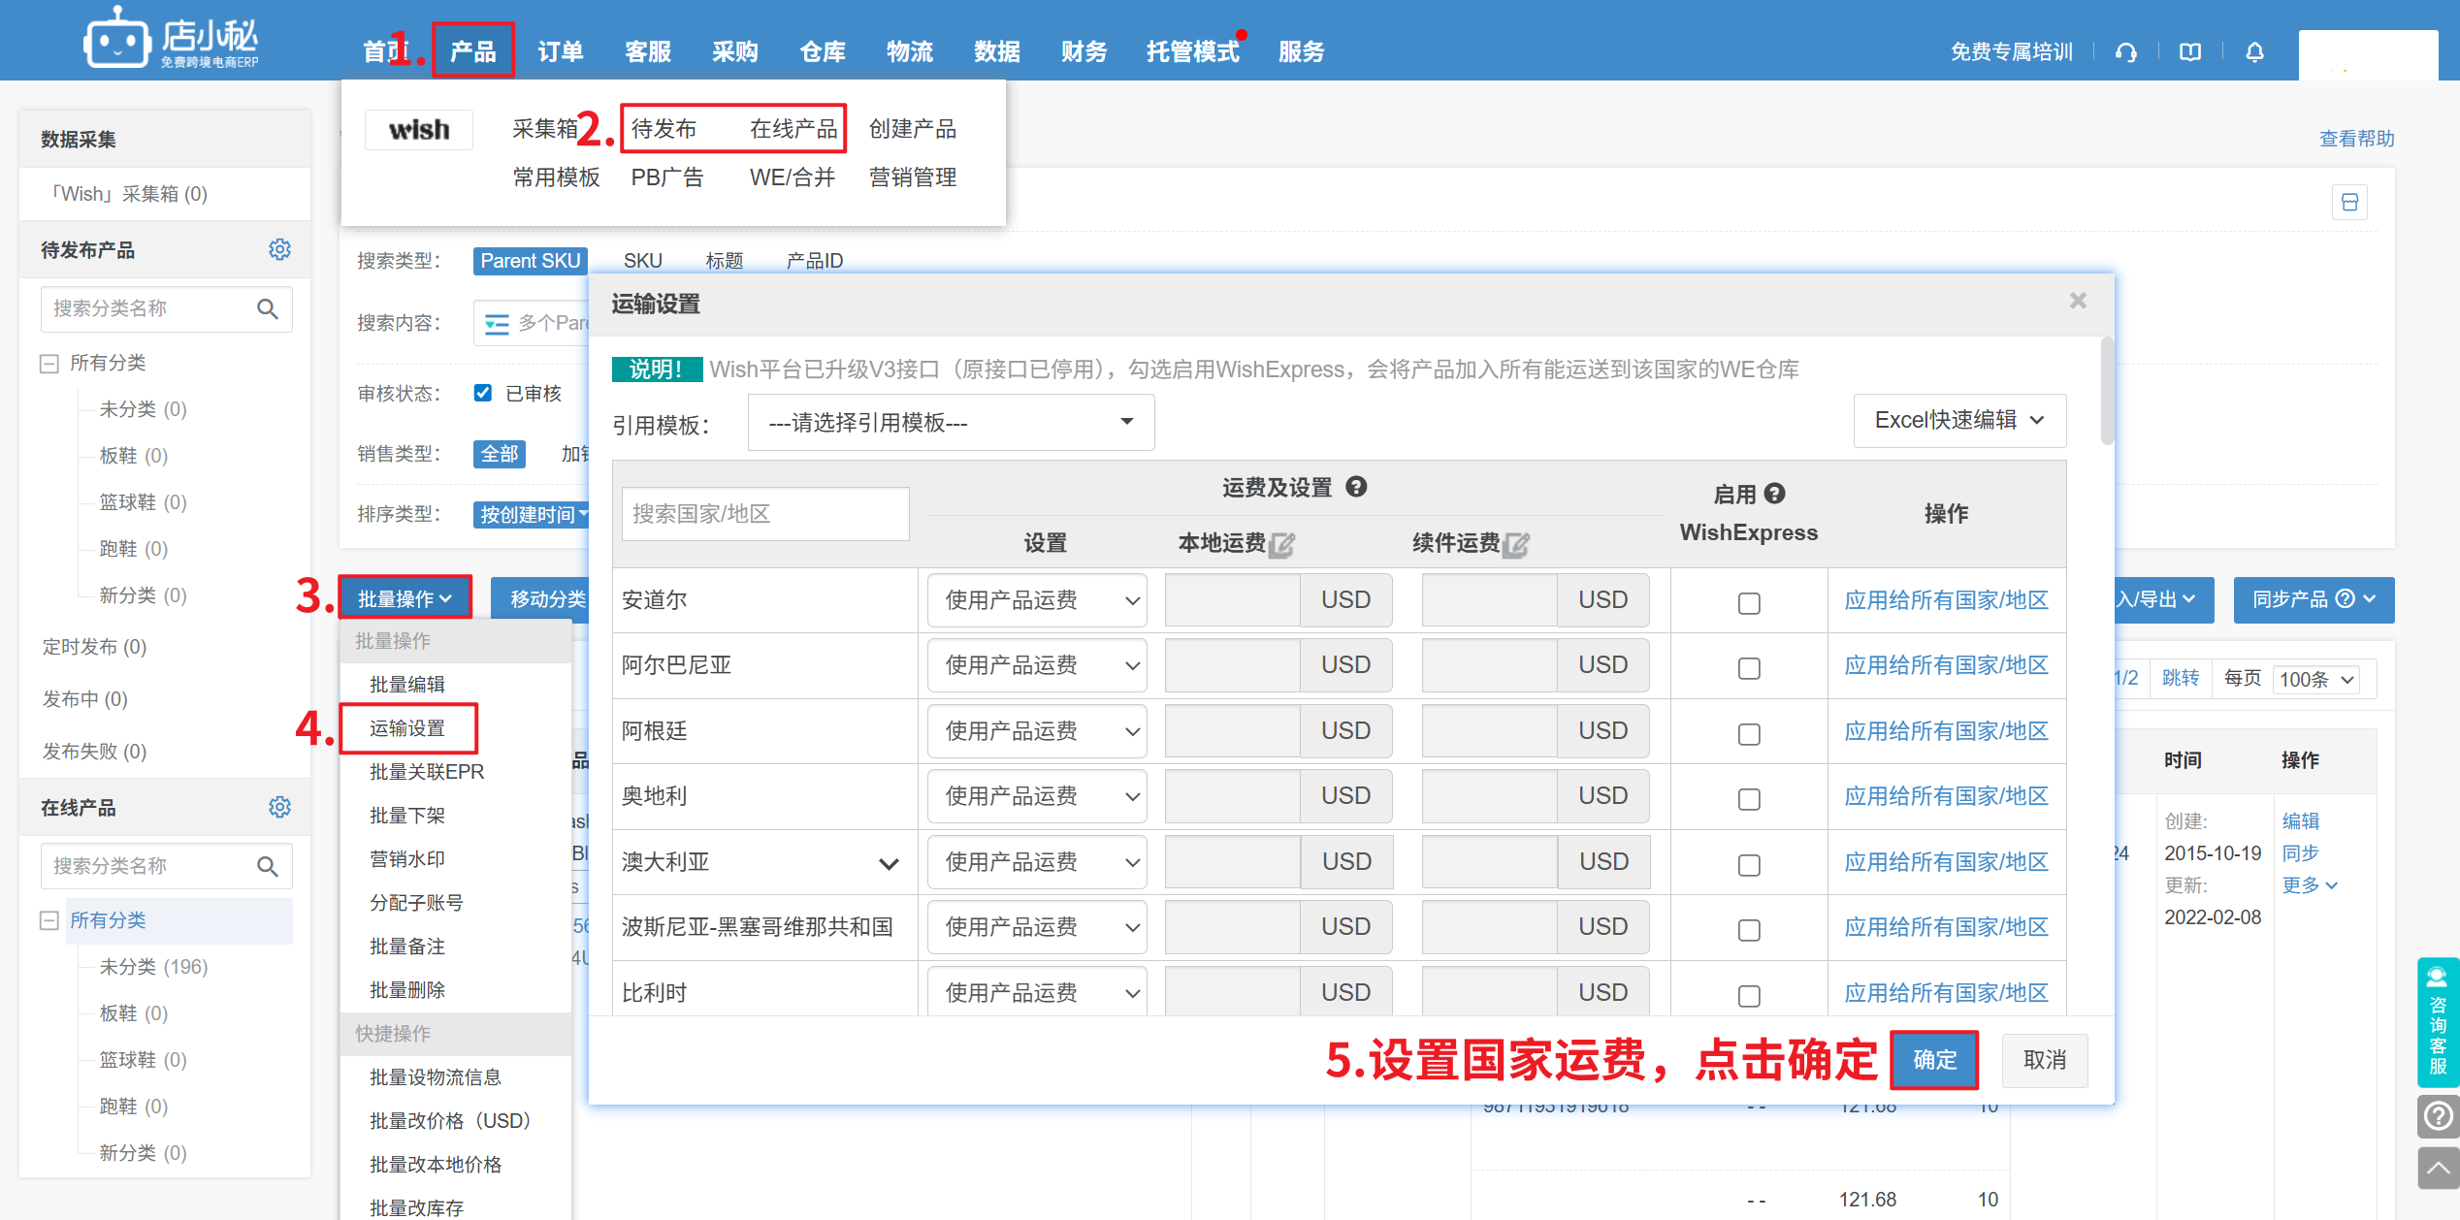The image size is (2460, 1220).
Task: Uncheck the 已审核 status checkbox
Action: click(x=483, y=393)
